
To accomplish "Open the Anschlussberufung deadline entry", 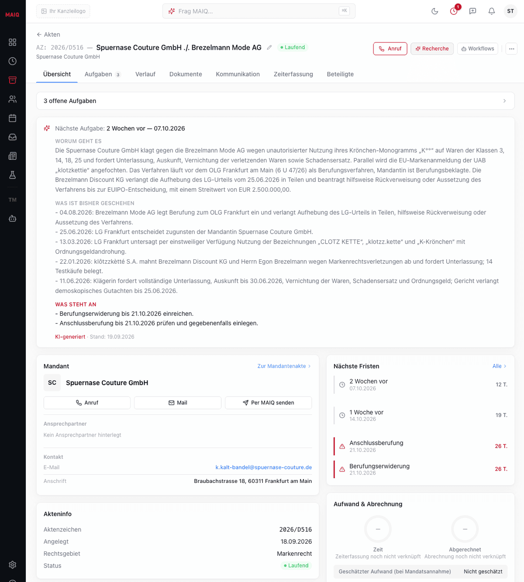I will [421, 446].
